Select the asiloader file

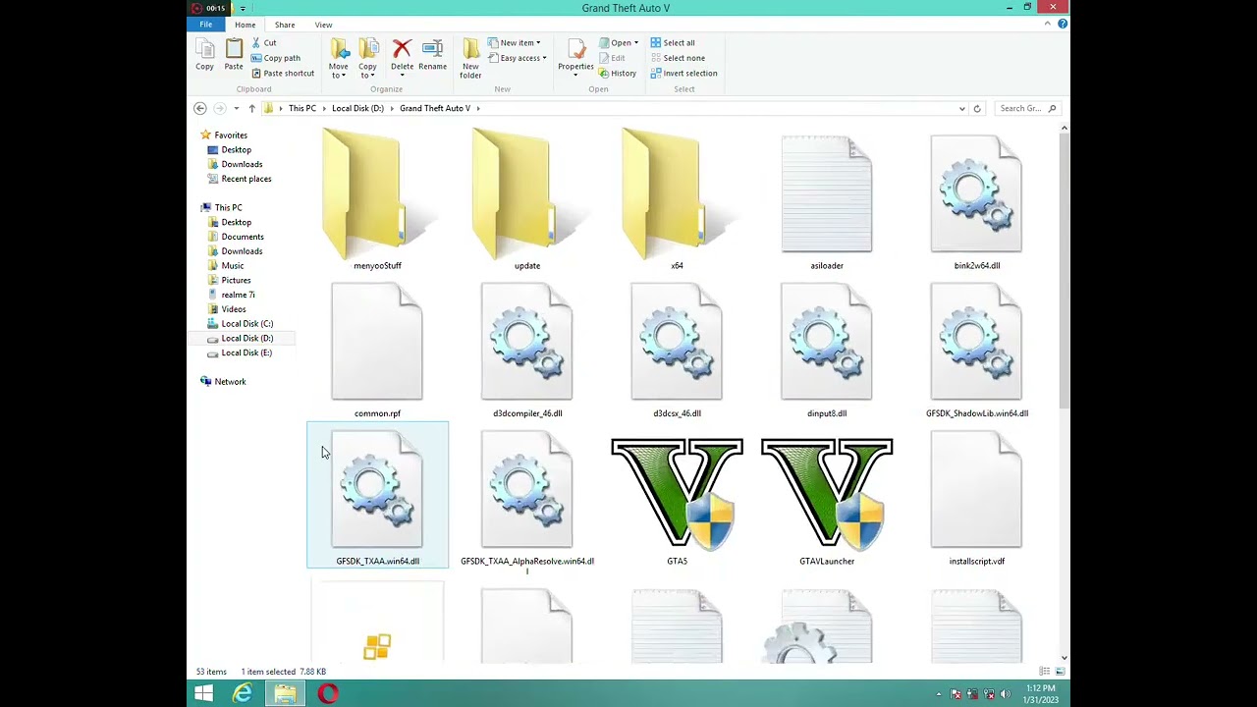pos(827,200)
